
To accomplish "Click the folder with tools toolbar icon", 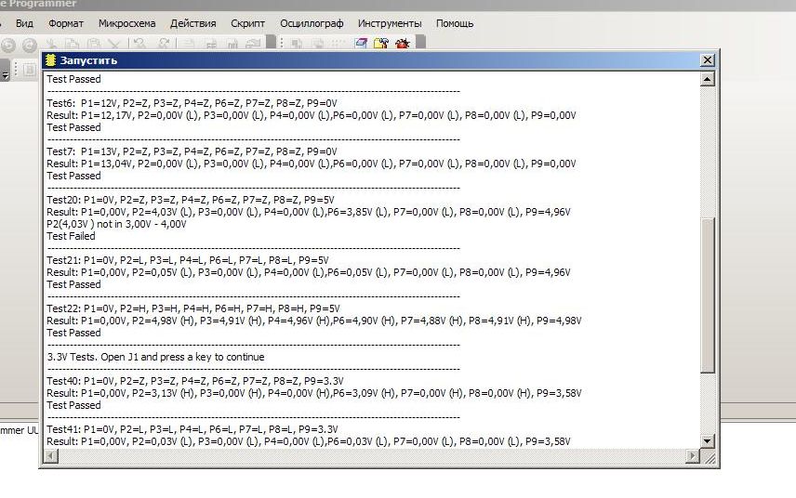I will point(380,43).
